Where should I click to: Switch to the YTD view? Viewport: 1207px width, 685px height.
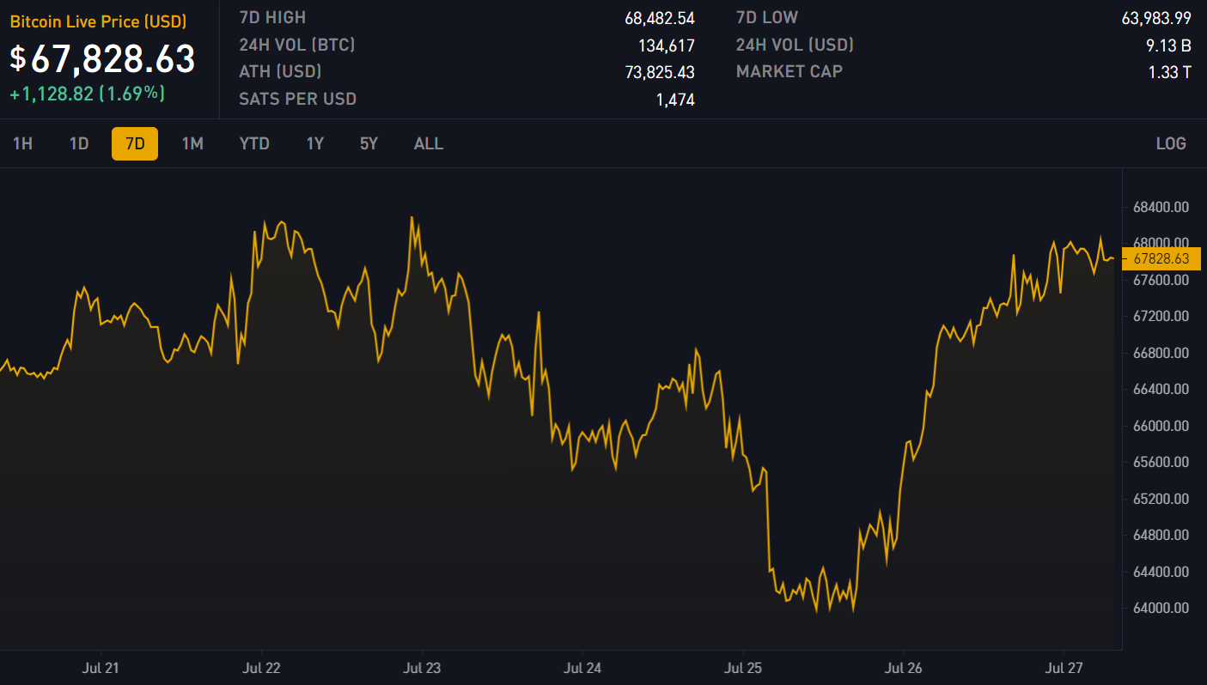click(x=254, y=143)
